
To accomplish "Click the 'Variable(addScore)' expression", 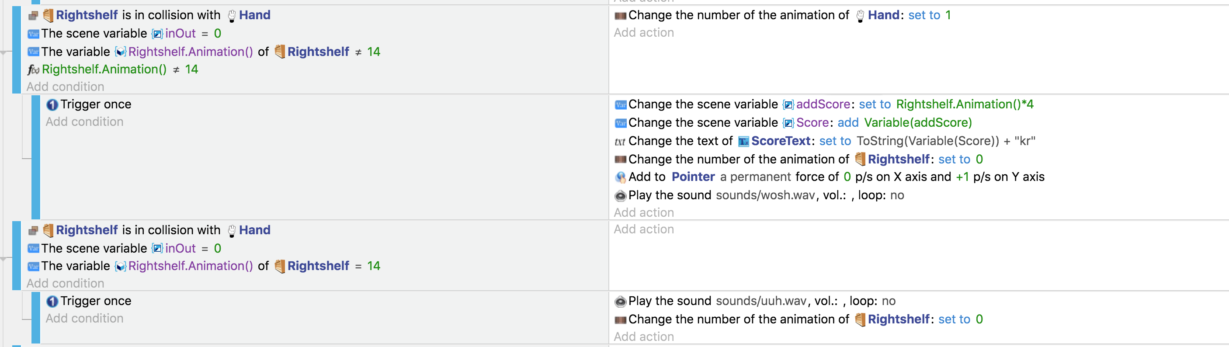I will tap(918, 123).
